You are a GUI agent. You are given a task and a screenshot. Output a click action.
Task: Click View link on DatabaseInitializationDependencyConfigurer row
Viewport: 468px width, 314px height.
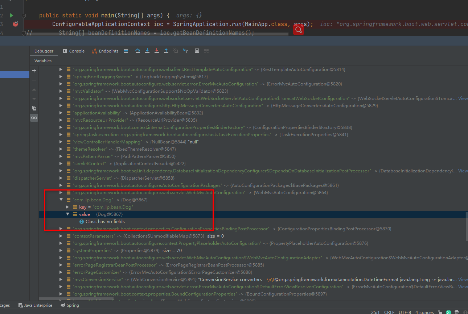pyautogui.click(x=463, y=171)
